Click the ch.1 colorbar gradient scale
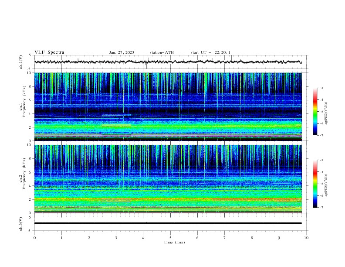 pyautogui.click(x=315, y=112)
